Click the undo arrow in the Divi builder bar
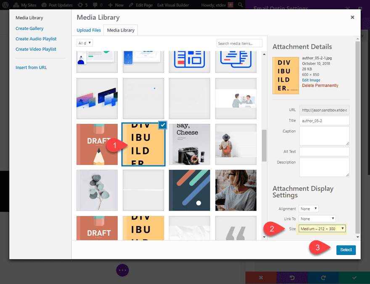Image resolution: width=370 pixels, height=284 pixels. click(292, 278)
